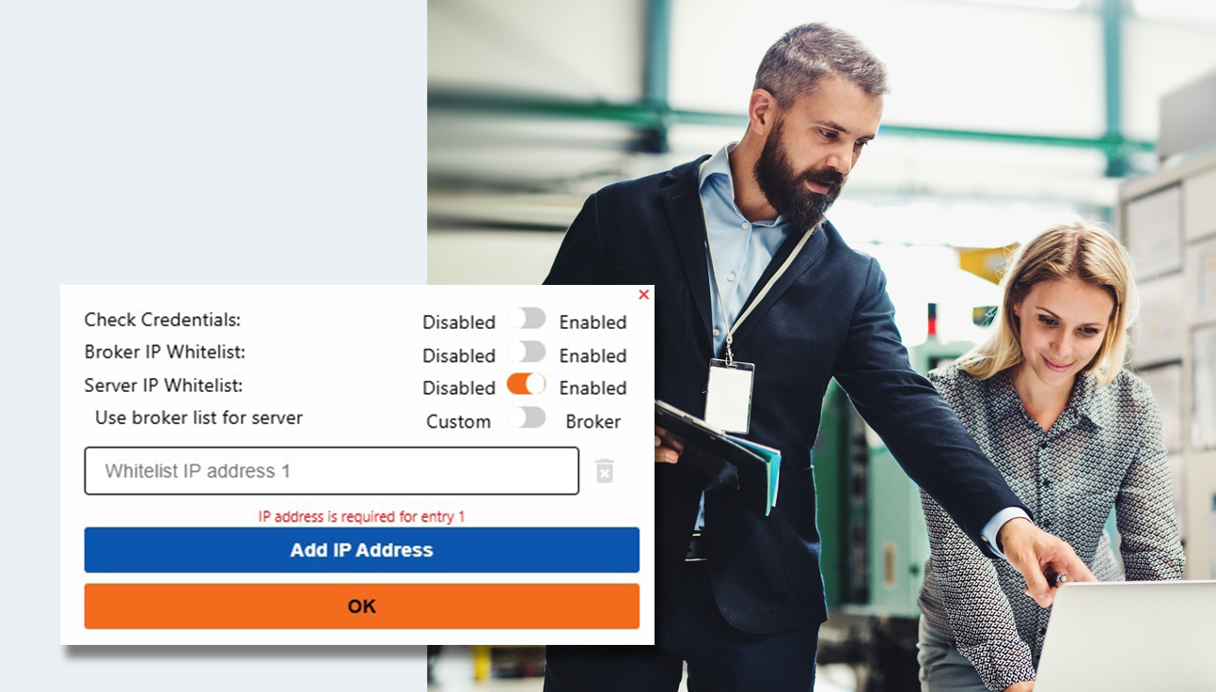Turn off the Server IP Whitelist switch
This screenshot has height=692, width=1216.
(527, 384)
